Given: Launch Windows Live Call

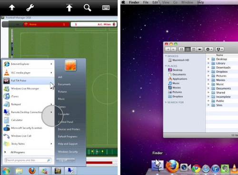Looking at the screenshot, I should coord(29,136).
